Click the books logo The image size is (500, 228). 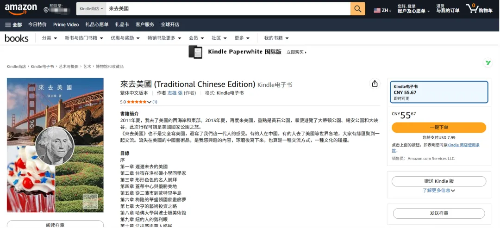pos(17,38)
